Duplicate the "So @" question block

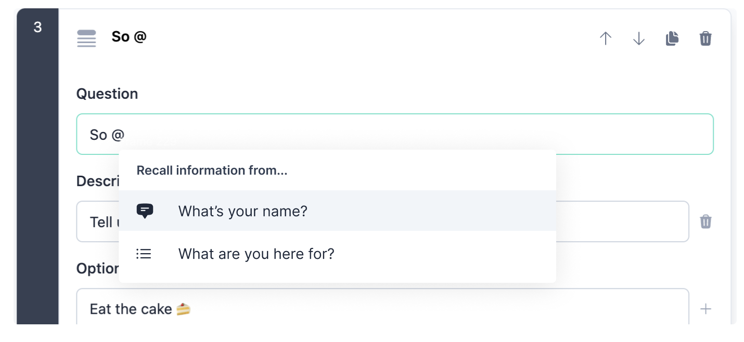(672, 38)
